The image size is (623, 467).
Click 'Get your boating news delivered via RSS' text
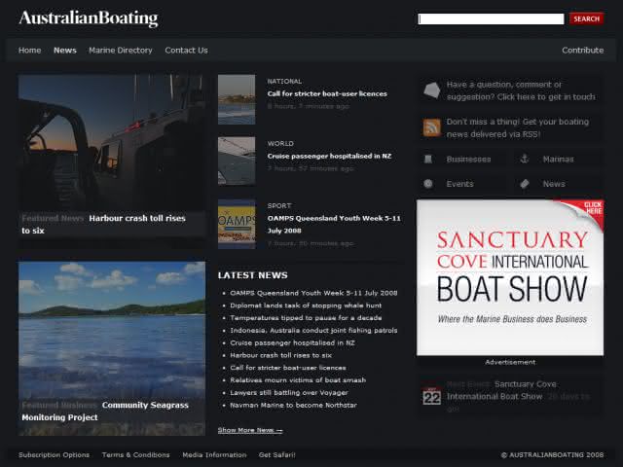pyautogui.click(x=517, y=127)
